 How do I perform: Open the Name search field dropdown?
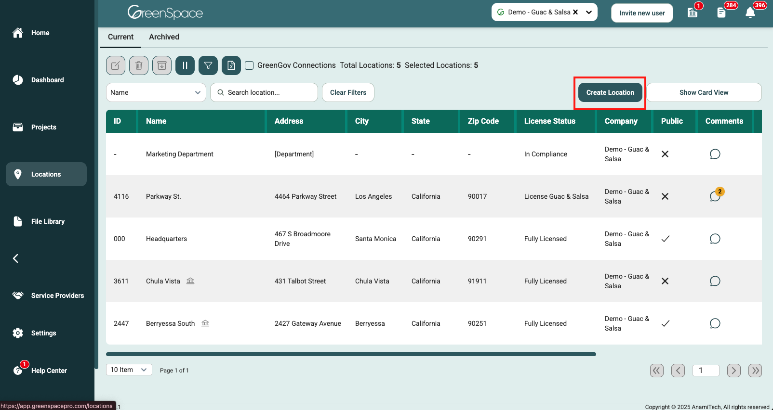[156, 92]
